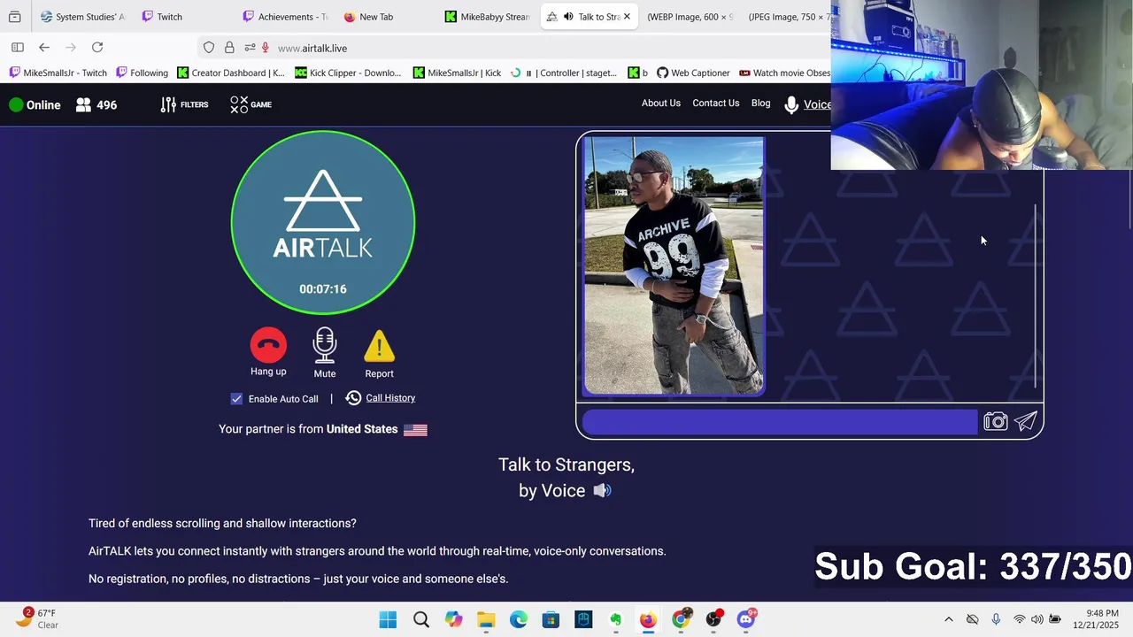Image resolution: width=1133 pixels, height=637 pixels.
Task: Open the weather widget showing 67°F
Action: [36, 618]
